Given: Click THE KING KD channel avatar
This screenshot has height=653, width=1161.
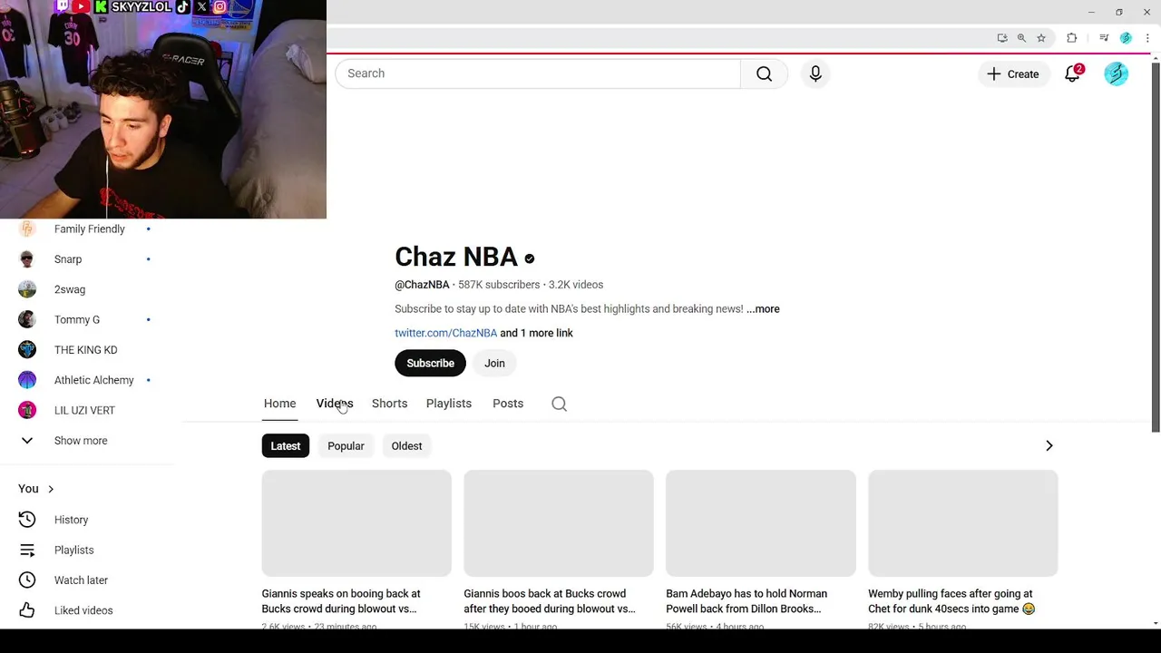Looking at the screenshot, I should [x=27, y=350].
